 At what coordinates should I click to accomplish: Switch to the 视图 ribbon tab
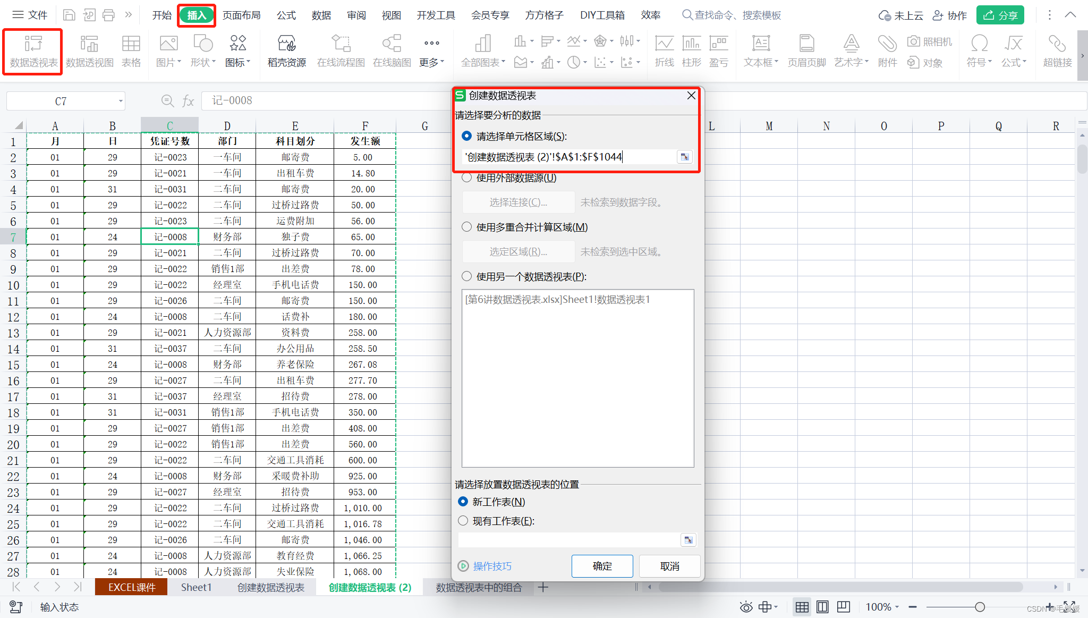pyautogui.click(x=391, y=15)
